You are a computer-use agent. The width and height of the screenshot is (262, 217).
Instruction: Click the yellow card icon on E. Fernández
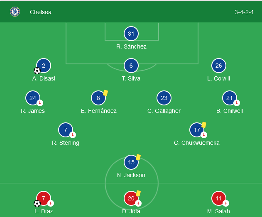[x=105, y=93]
